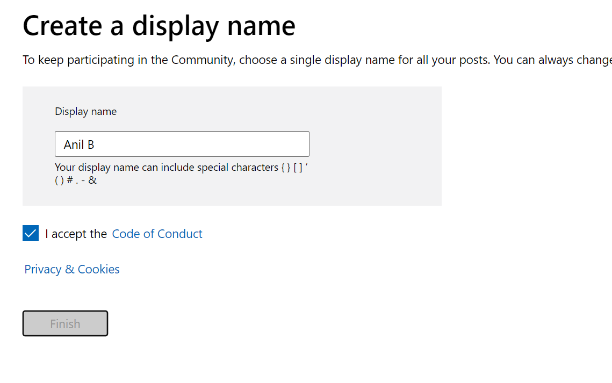Open the Privacy & Cookies link
The height and width of the screenshot is (383, 612).
[72, 269]
